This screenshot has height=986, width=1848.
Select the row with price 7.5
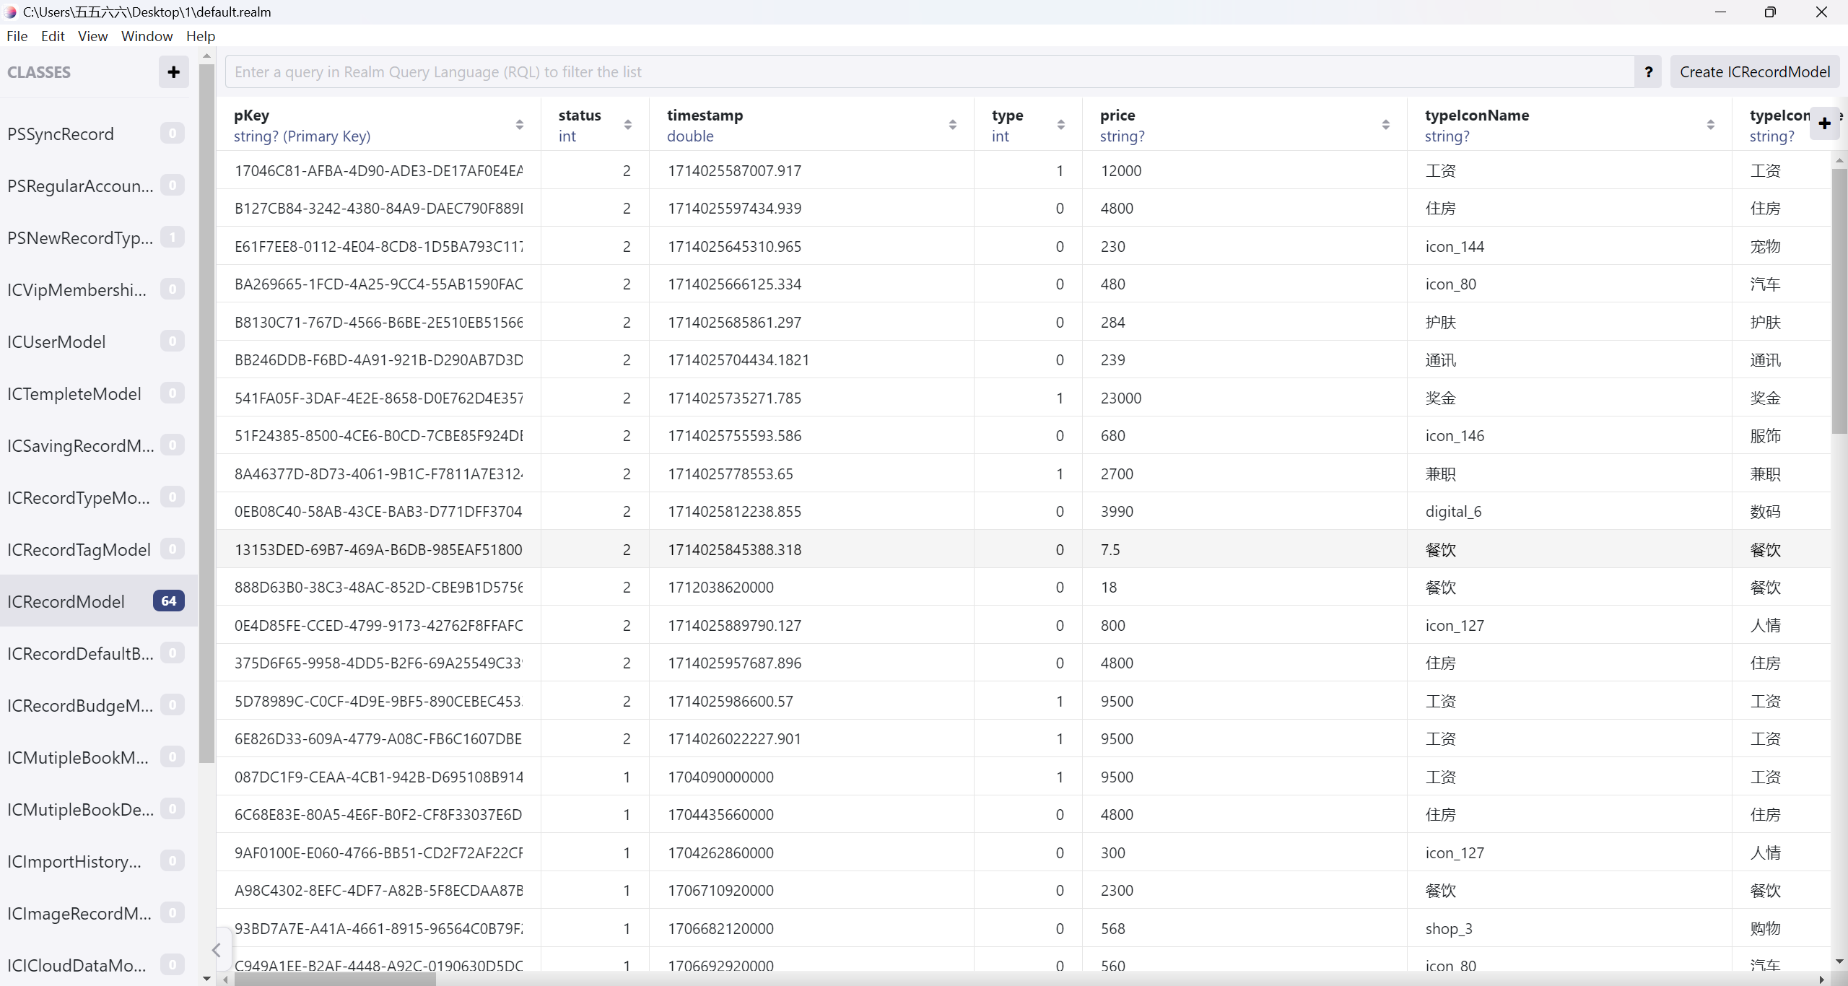[1110, 550]
